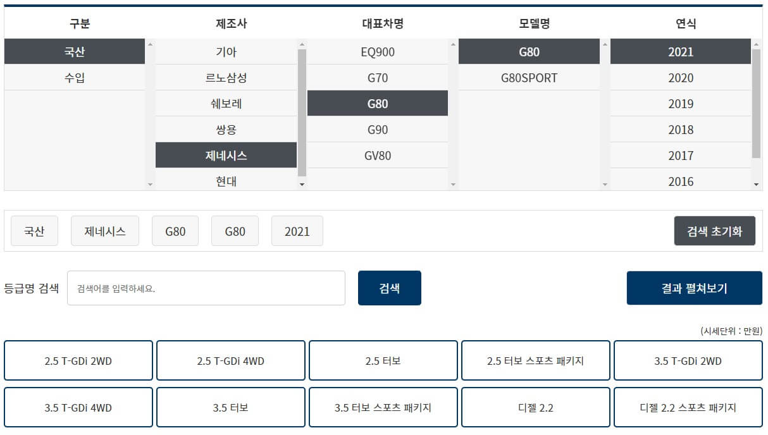
Task: Select highlighted G80 in 대표차명 list
Action: point(378,104)
